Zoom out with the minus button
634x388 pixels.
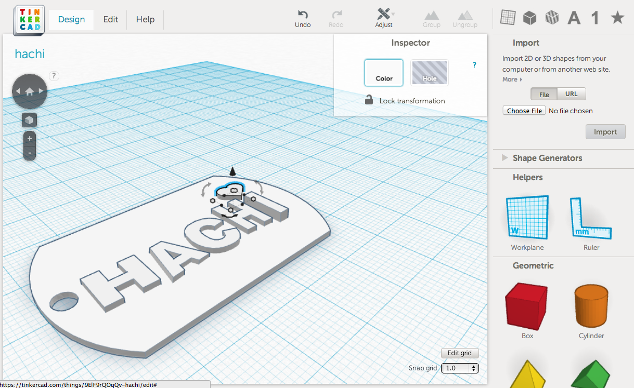[x=30, y=153]
